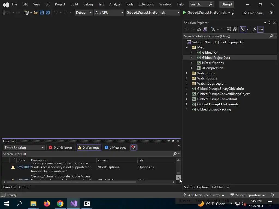Image resolution: width=279 pixels, height=209 pixels.
Task: Open the Debug configuration dropdown
Action: click(x=83, y=13)
